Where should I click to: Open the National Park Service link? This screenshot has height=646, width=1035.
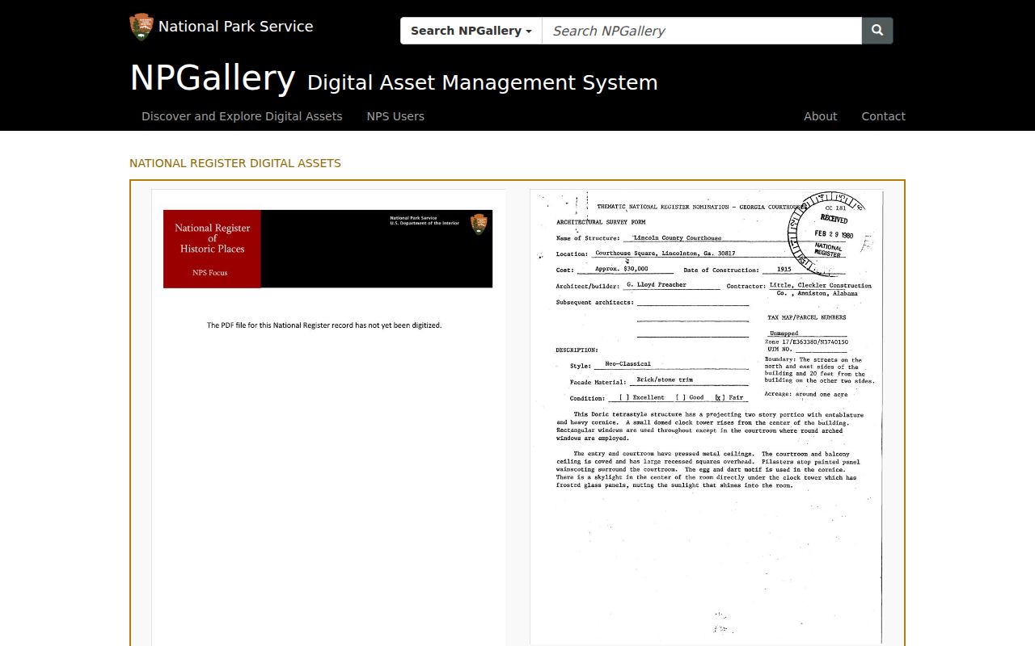[x=235, y=27]
